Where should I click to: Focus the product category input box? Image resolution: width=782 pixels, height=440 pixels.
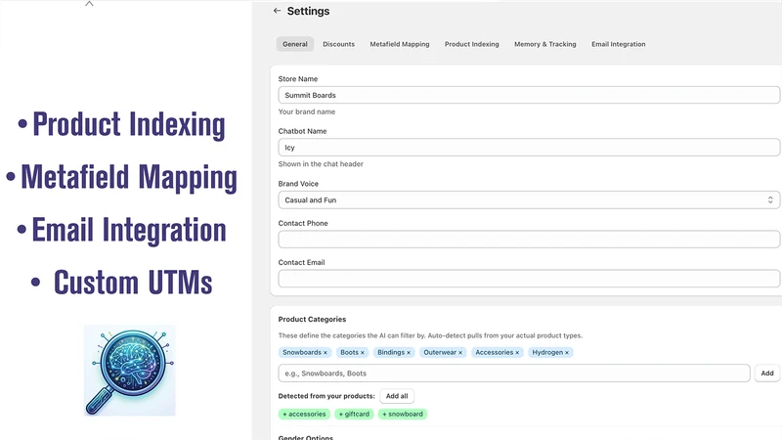tap(514, 374)
